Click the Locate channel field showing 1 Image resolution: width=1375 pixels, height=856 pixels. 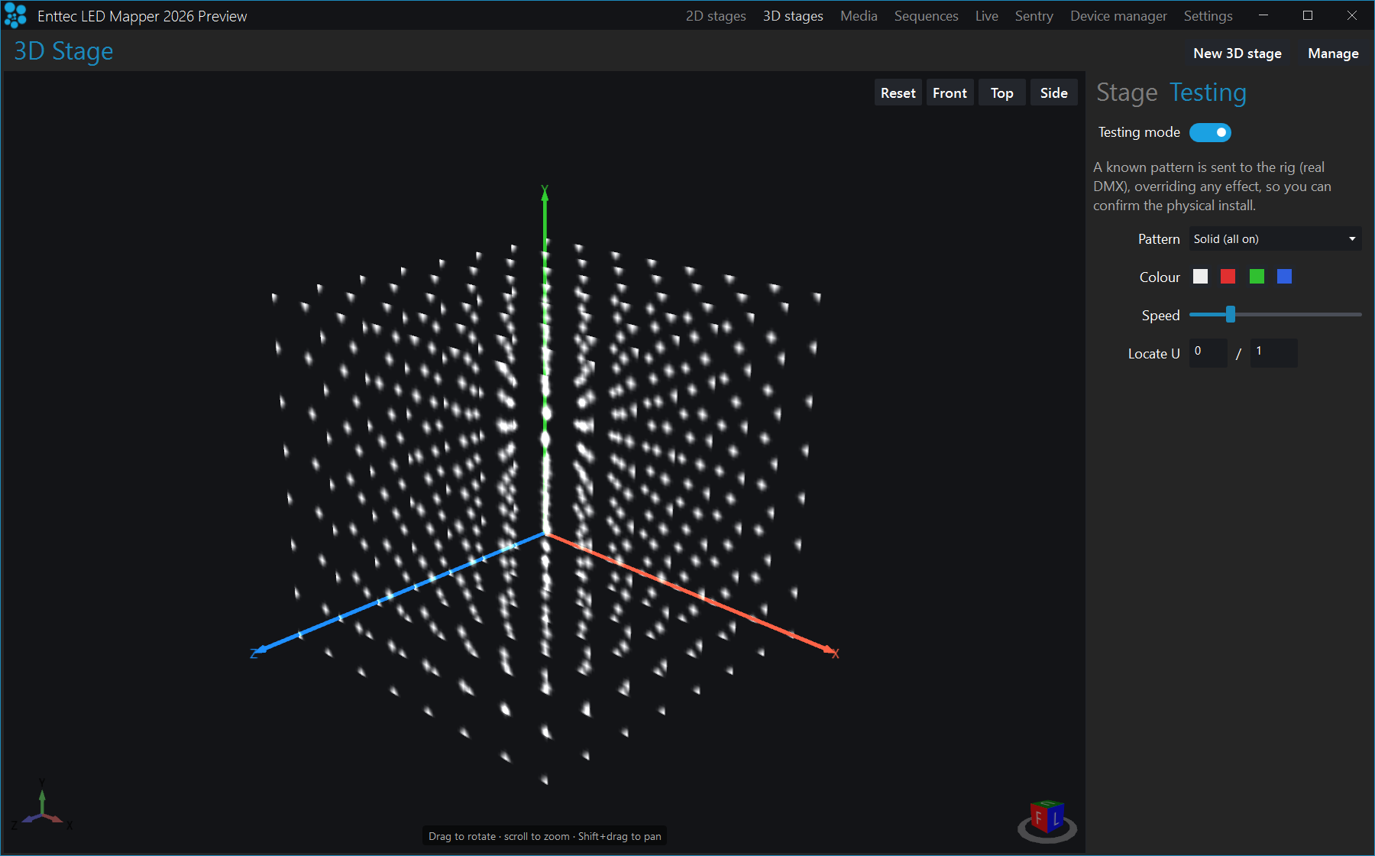pos(1273,353)
